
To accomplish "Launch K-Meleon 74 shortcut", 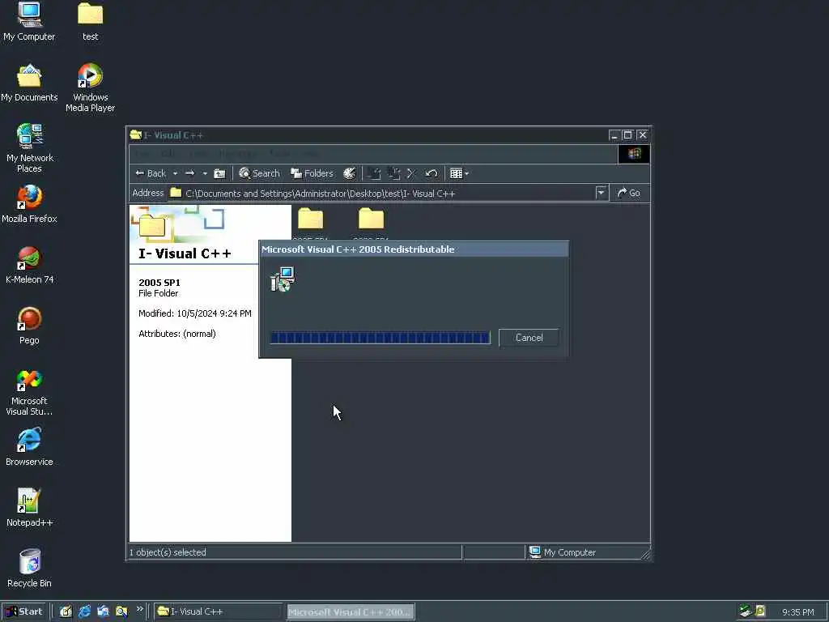I will tap(30, 265).
